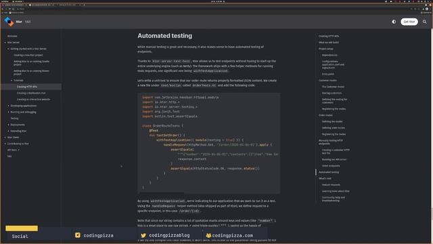Expand the Contributing to Ktor section
433x244 pixels.
[x=5, y=144]
